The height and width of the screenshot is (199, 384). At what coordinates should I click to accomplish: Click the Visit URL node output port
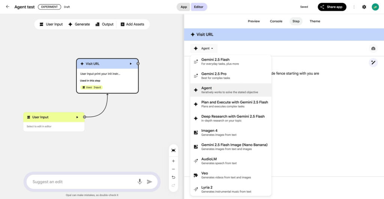138,64
